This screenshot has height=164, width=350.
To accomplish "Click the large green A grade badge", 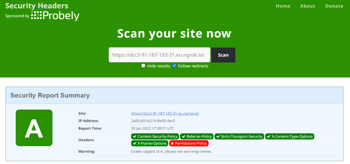I will [34, 128].
